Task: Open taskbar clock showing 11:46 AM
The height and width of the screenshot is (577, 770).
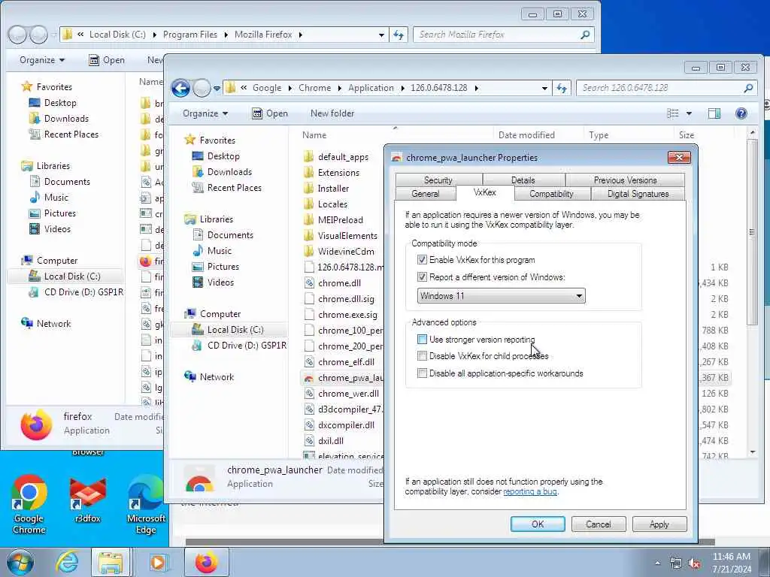Action: click(732, 563)
